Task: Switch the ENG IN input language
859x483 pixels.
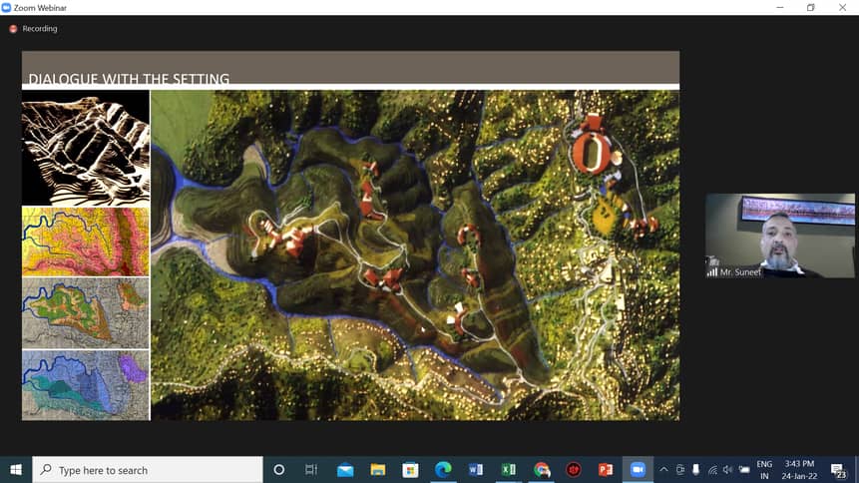Action: pos(764,470)
